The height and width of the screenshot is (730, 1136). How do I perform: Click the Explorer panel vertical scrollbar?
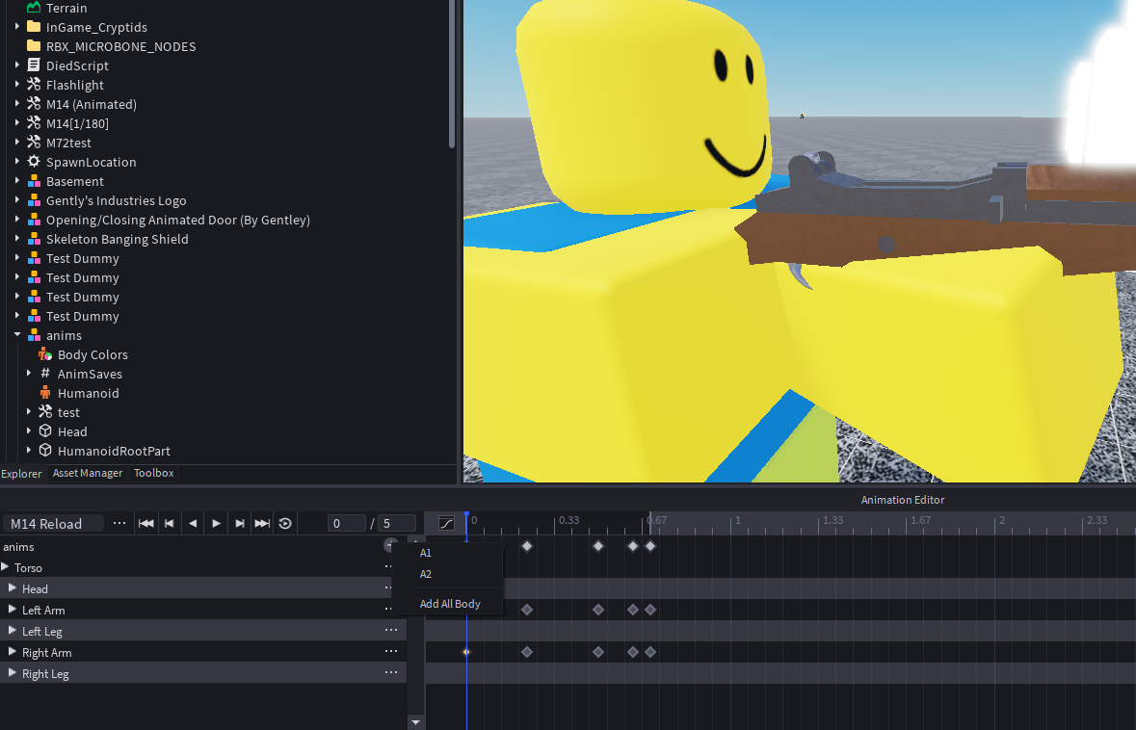tap(452, 74)
